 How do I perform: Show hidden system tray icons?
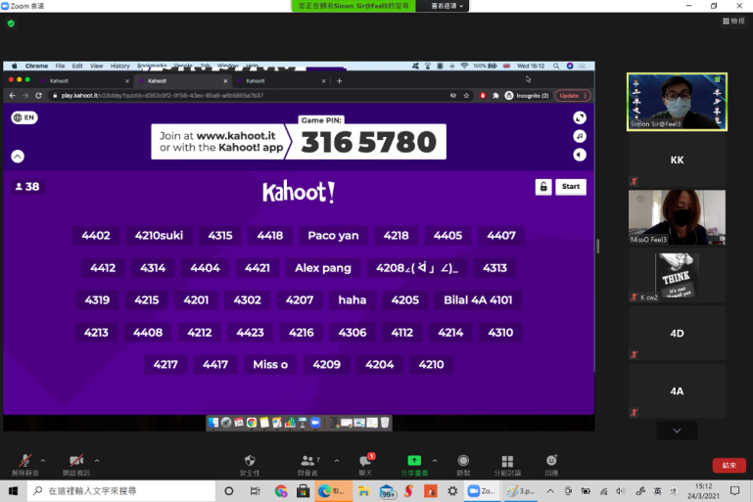click(550, 491)
